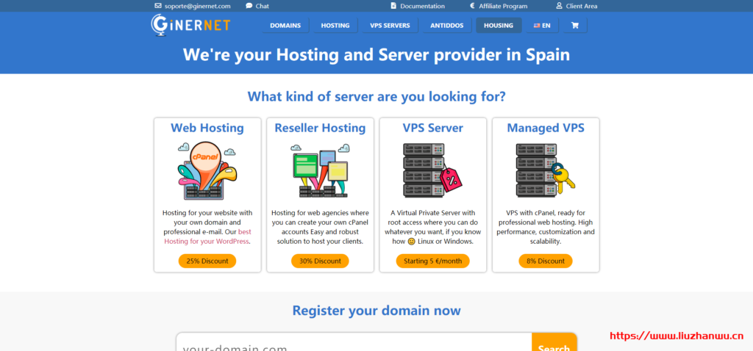Click the Documentation file icon

coord(394,6)
